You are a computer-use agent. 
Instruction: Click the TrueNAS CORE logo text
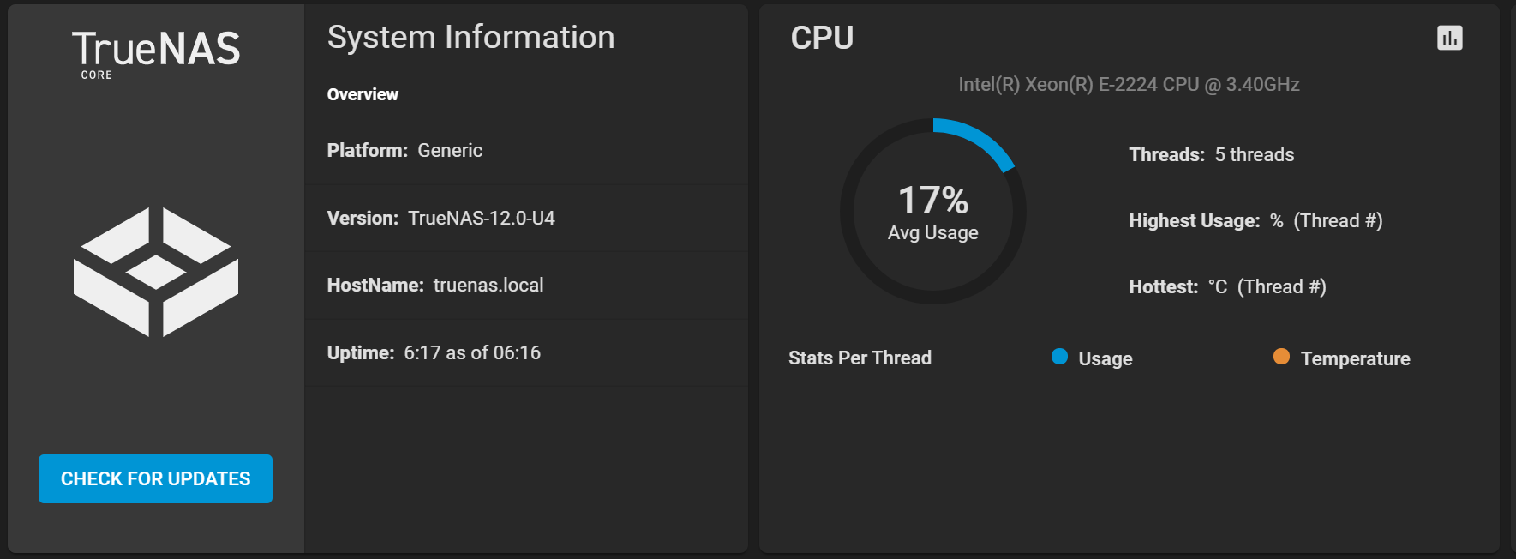[x=156, y=55]
